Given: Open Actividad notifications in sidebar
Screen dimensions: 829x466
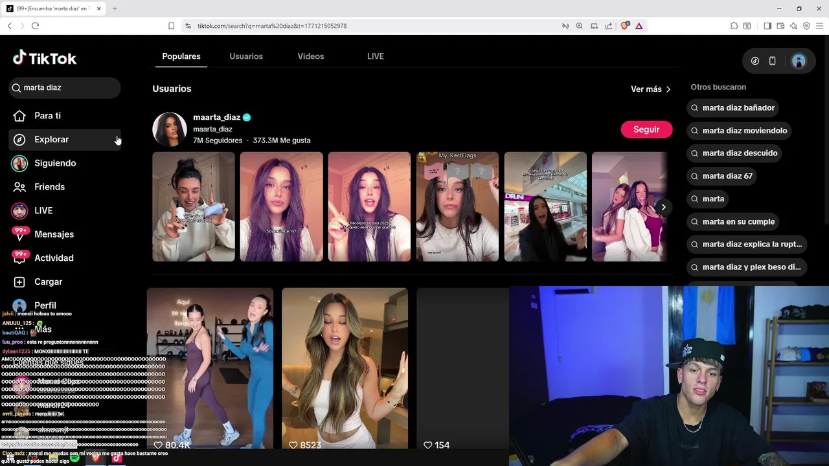Looking at the screenshot, I should [65, 258].
